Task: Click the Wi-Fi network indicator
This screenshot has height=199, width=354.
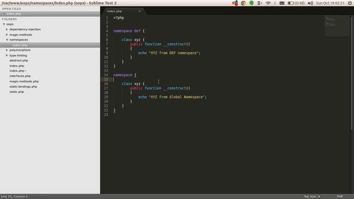Action: pos(268,3)
